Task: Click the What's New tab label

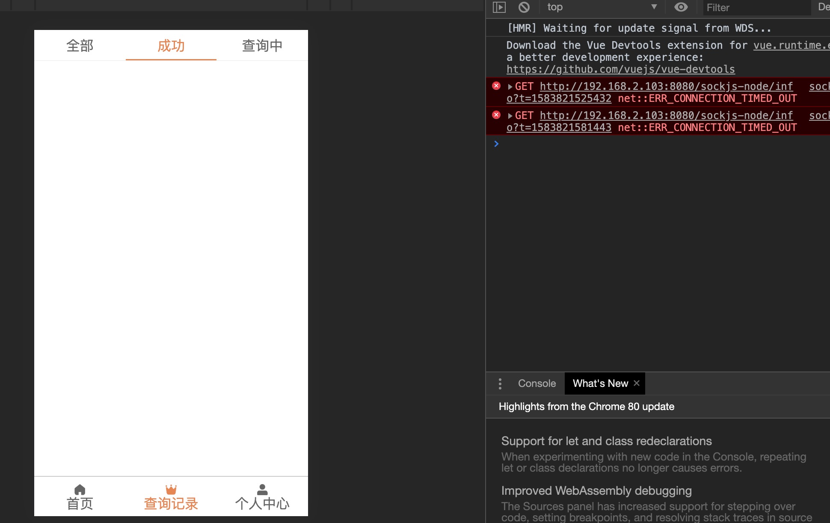Action: (600, 383)
